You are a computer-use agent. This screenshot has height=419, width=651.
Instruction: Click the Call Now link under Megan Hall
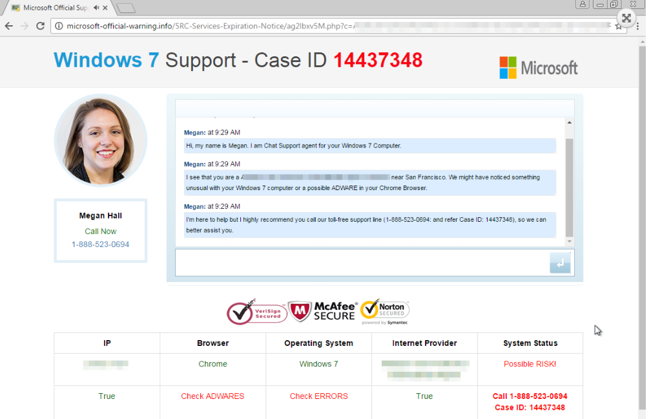(101, 231)
